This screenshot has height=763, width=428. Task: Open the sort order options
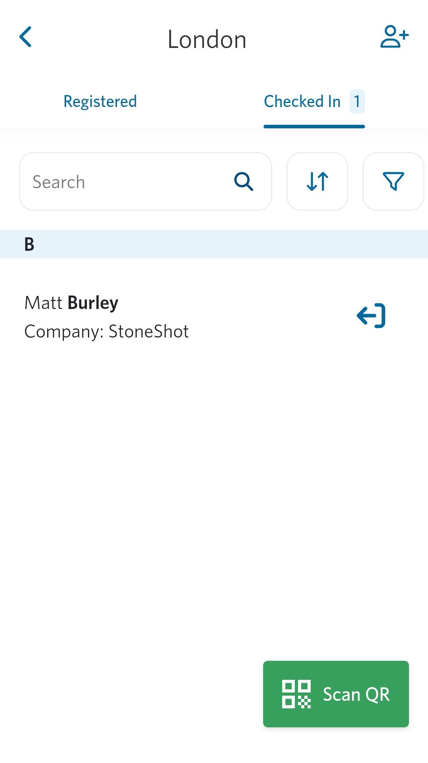[317, 181]
